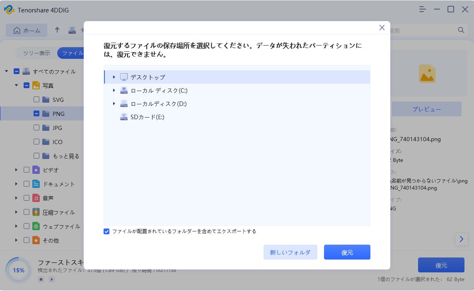This screenshot has width=474, height=291.
Task: Click the resume scan play button
Action: tap(52, 279)
